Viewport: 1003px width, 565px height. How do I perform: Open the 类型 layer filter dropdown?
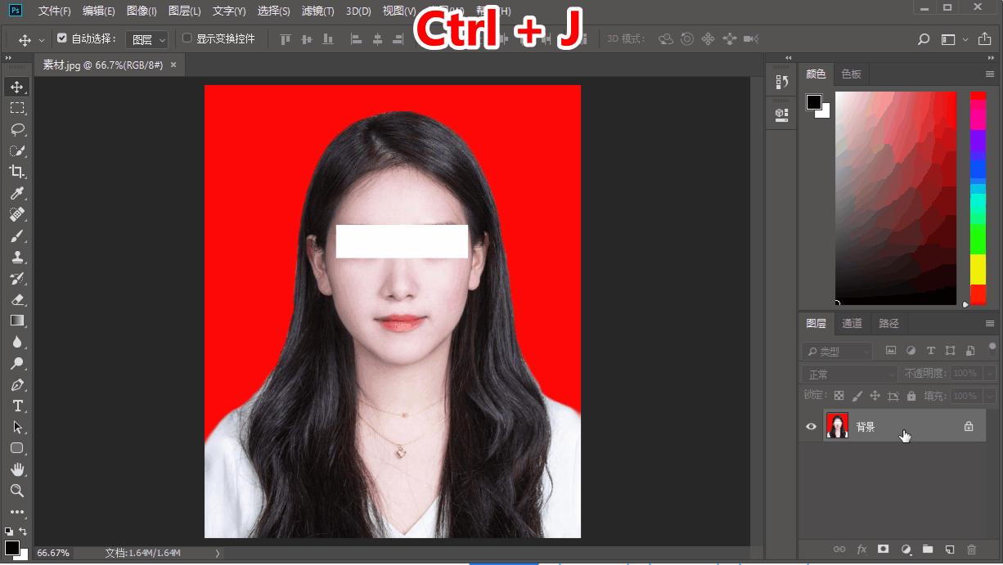(836, 351)
